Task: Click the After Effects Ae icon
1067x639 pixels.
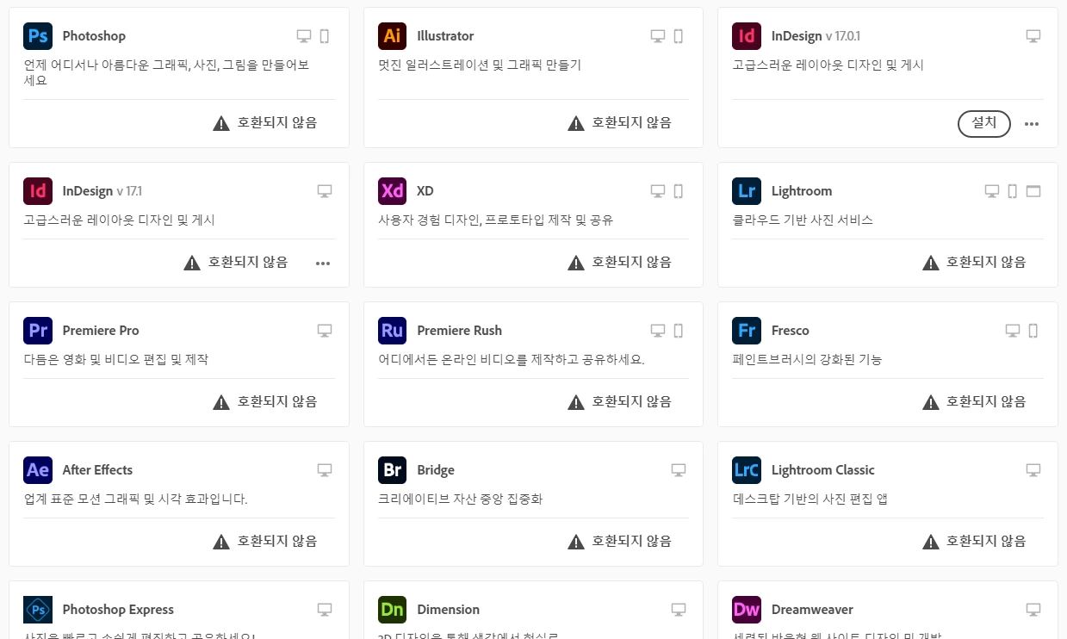Action: 38,470
